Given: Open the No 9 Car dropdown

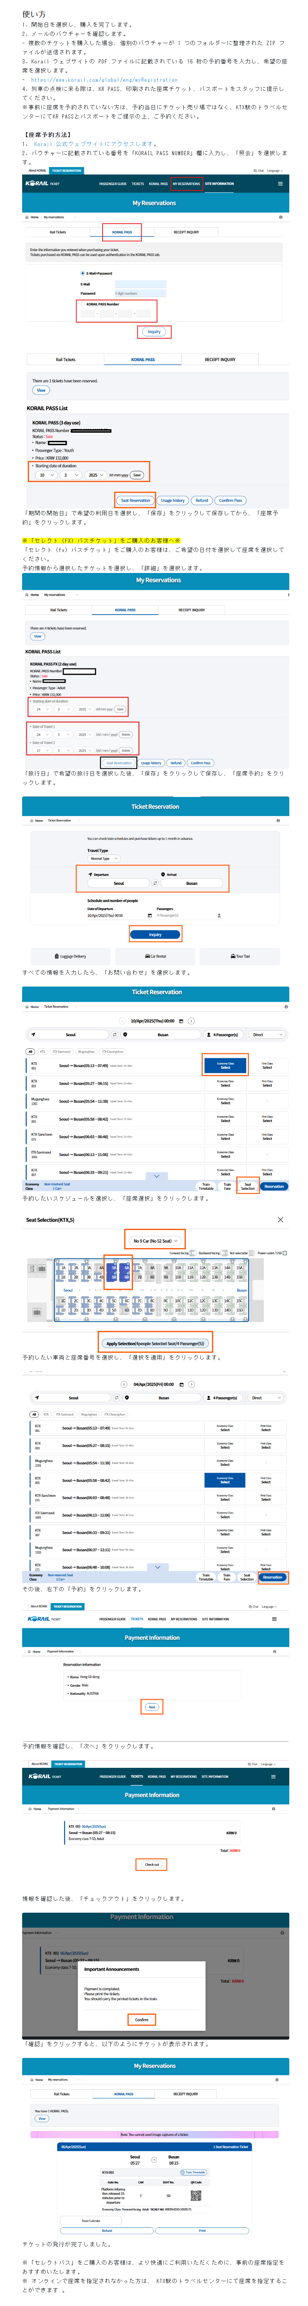Looking at the screenshot, I should click(x=155, y=1241).
